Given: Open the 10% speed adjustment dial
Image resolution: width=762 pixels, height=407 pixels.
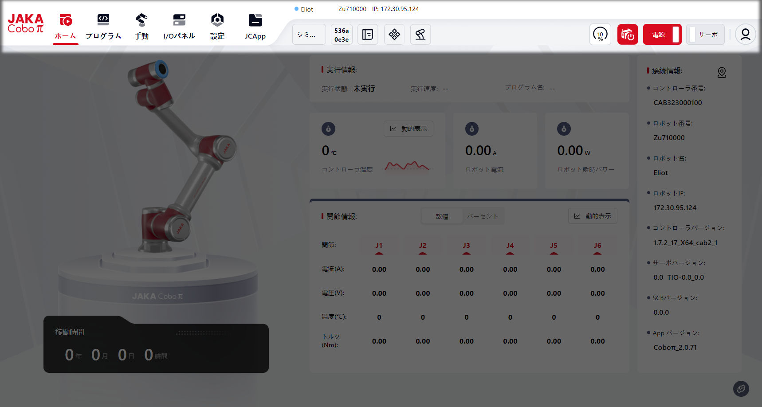Looking at the screenshot, I should pyautogui.click(x=600, y=35).
